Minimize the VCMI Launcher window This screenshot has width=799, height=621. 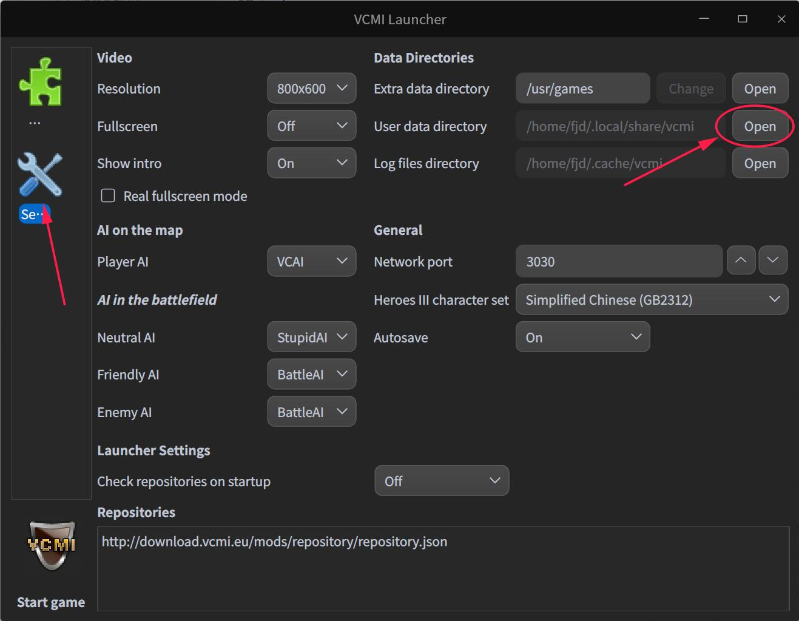[x=704, y=19]
